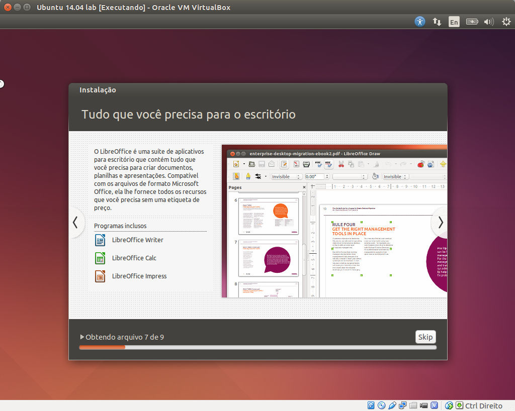Image resolution: width=515 pixels, height=411 pixels.
Task: Click the Open file icon in Draw slide
Action: 251,164
